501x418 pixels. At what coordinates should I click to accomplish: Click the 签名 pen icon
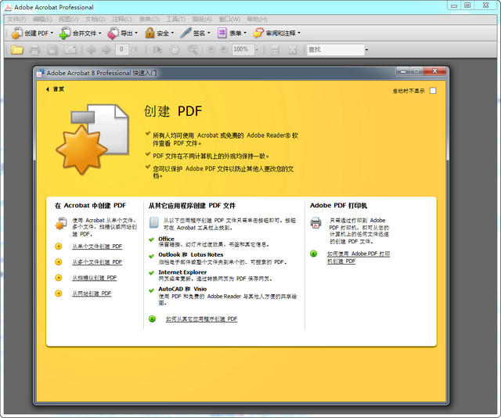pyautogui.click(x=186, y=34)
